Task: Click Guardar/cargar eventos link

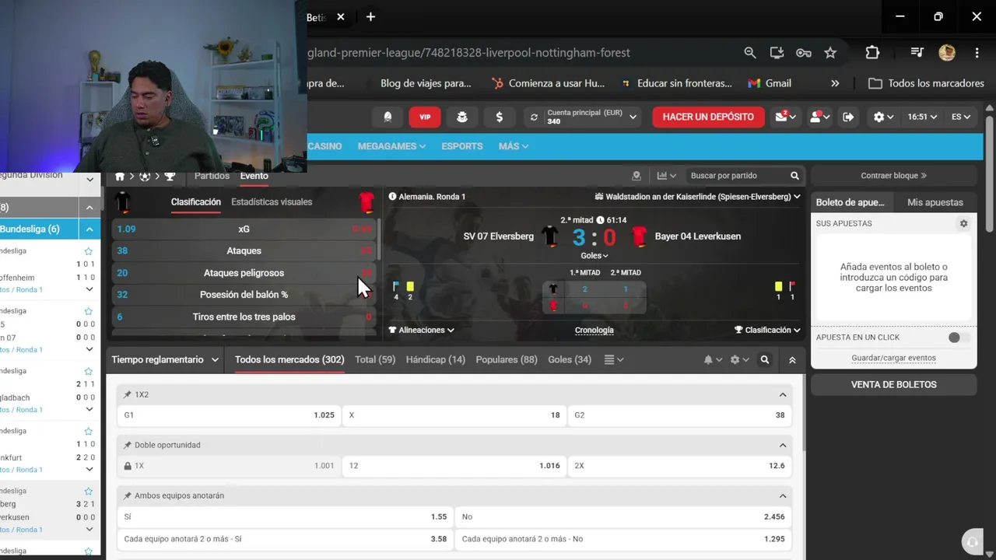Action: (x=894, y=359)
